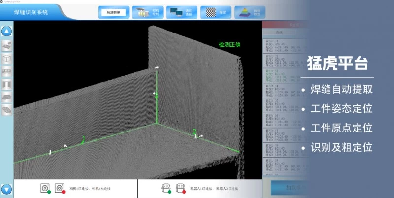Click robot 2 status icon with red dot
Screen dimensions: 394x198
pos(181,188)
